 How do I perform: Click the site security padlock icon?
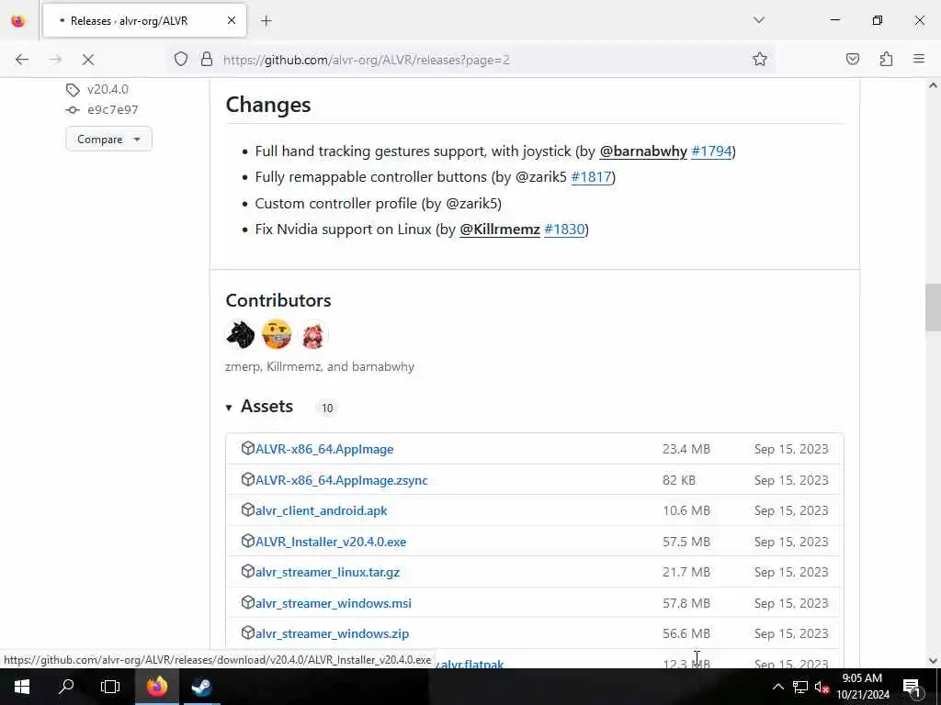pos(207,60)
